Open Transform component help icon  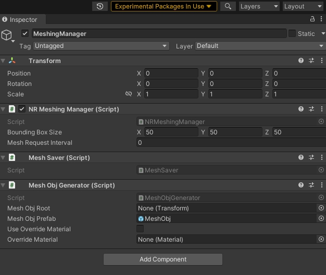[301, 61]
